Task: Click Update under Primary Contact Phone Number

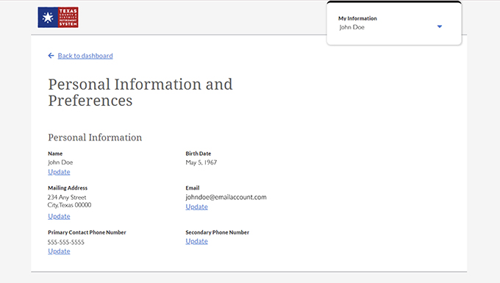Action: [x=59, y=251]
